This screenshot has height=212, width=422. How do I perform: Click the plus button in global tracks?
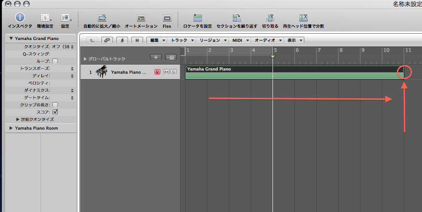coord(156,57)
